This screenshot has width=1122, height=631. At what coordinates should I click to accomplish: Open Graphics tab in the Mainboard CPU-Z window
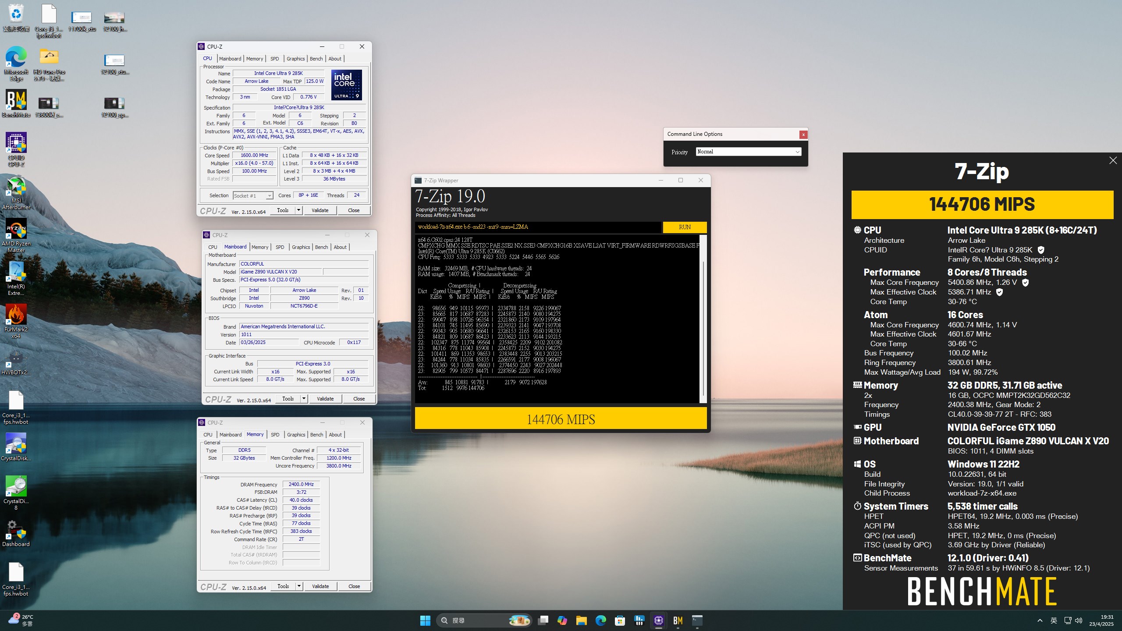(301, 247)
